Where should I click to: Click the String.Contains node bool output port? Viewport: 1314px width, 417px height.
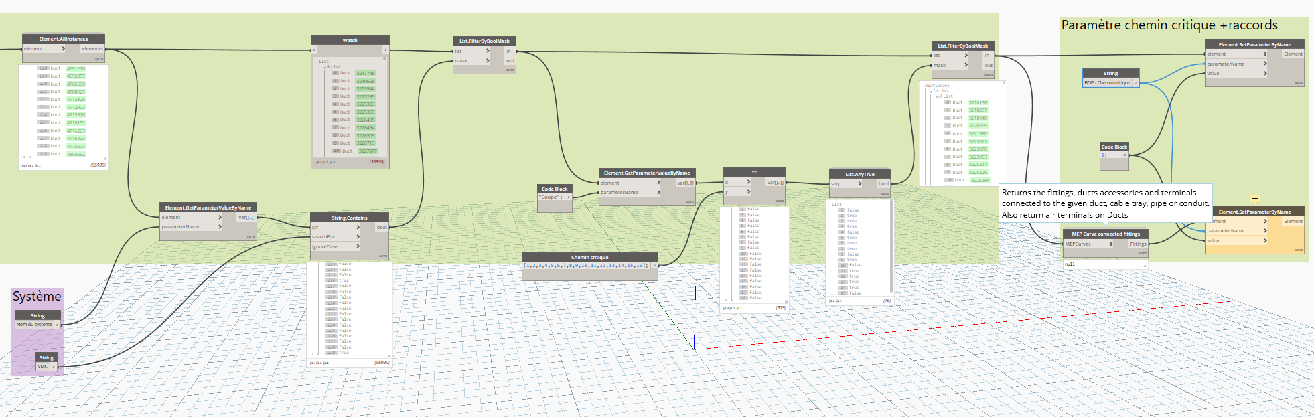(382, 228)
